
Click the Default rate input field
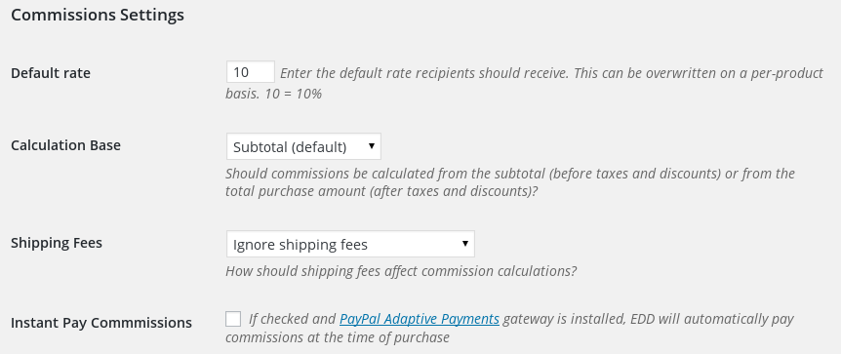click(x=251, y=72)
